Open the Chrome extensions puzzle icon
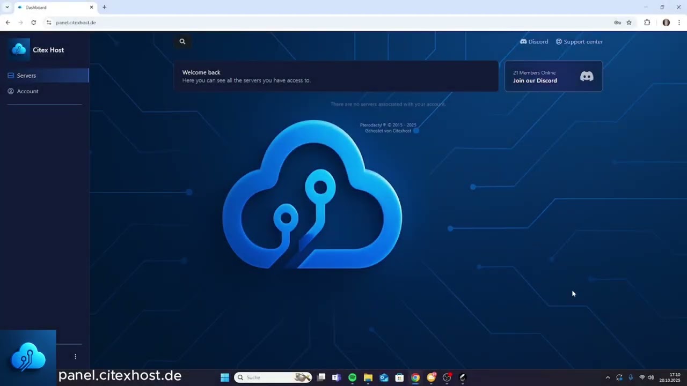The image size is (687, 386). pos(647,23)
